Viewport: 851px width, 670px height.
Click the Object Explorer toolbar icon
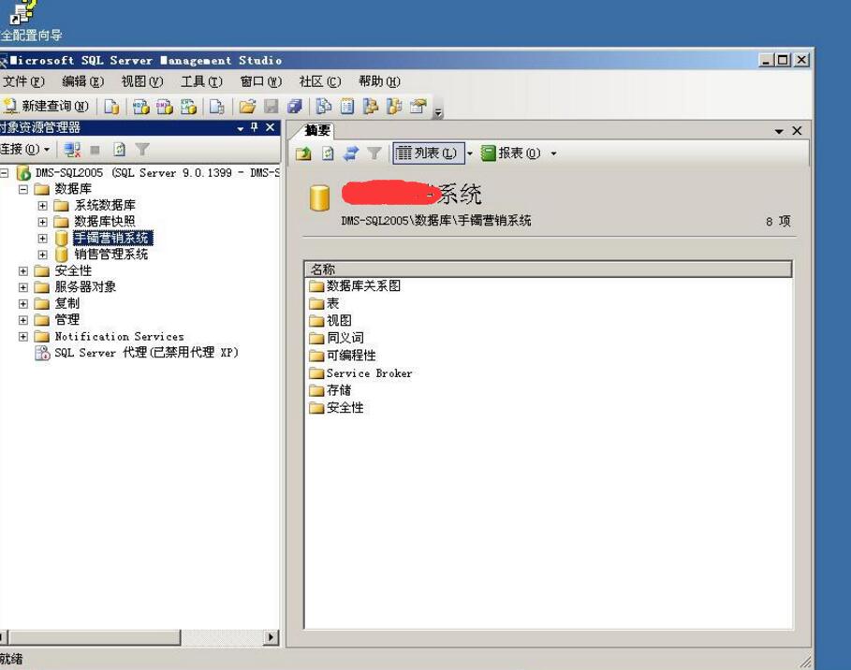(x=371, y=107)
